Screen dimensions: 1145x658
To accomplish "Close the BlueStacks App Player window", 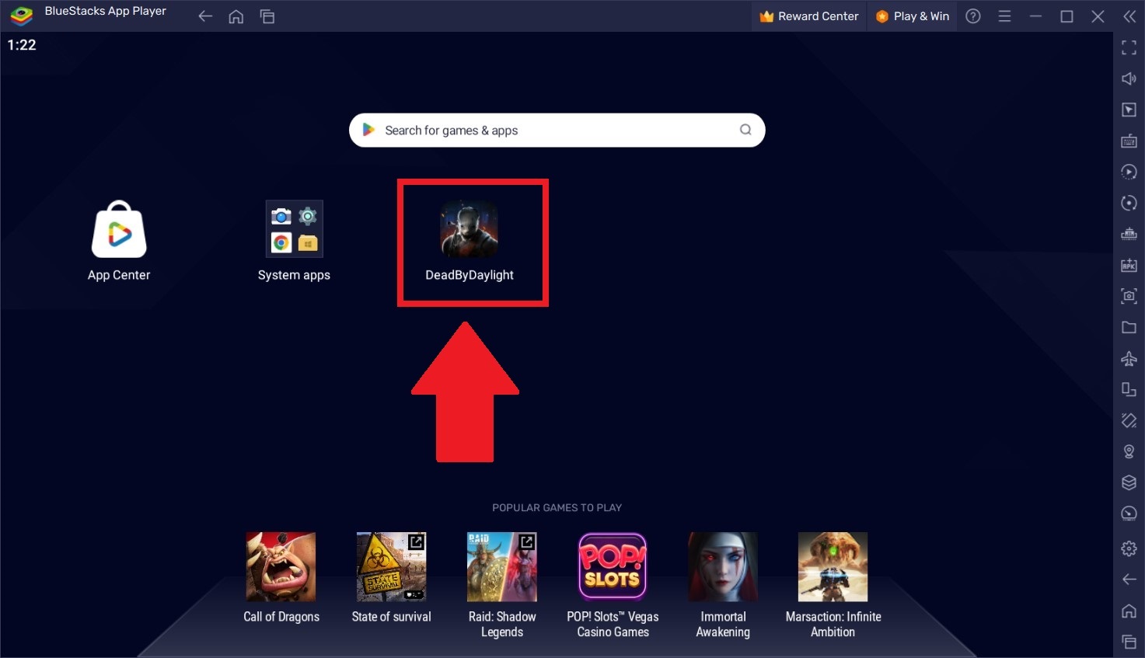I will [x=1098, y=16].
